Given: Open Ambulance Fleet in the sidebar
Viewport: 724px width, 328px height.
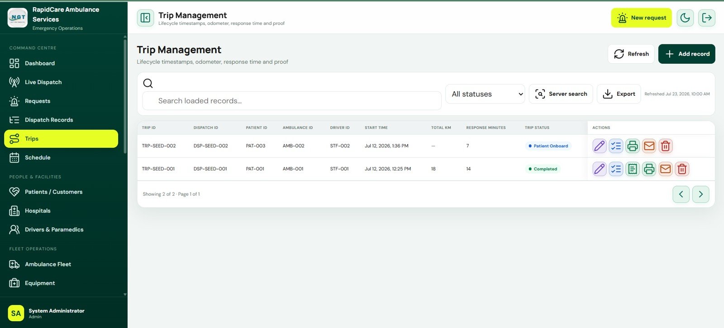Looking at the screenshot, I should pos(61,264).
